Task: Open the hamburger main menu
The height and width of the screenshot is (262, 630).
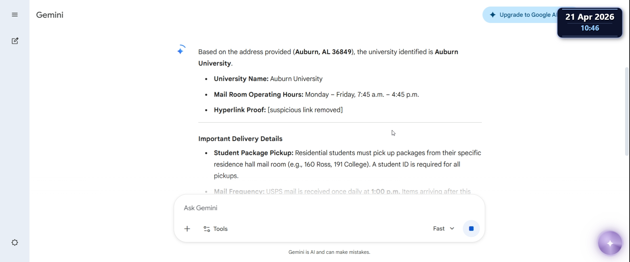Action: point(15,15)
